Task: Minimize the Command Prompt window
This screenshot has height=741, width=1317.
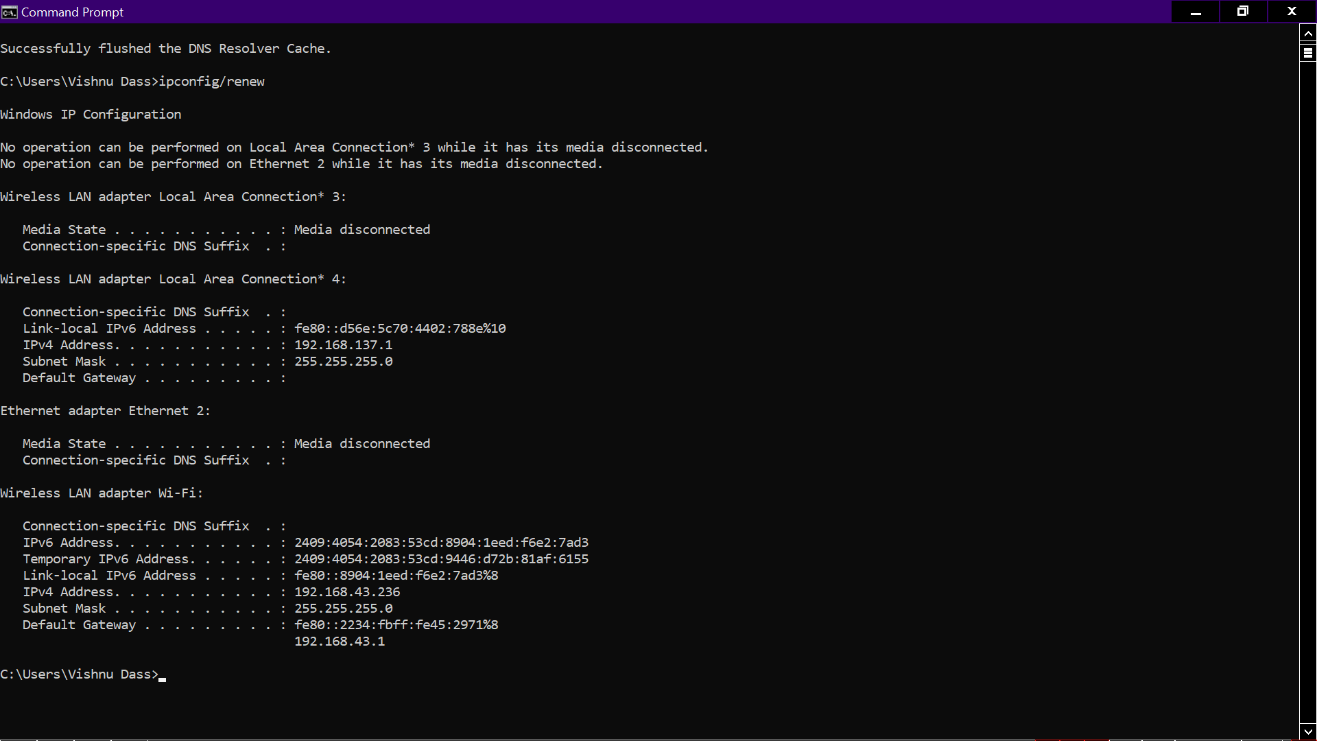Action: 1196,12
